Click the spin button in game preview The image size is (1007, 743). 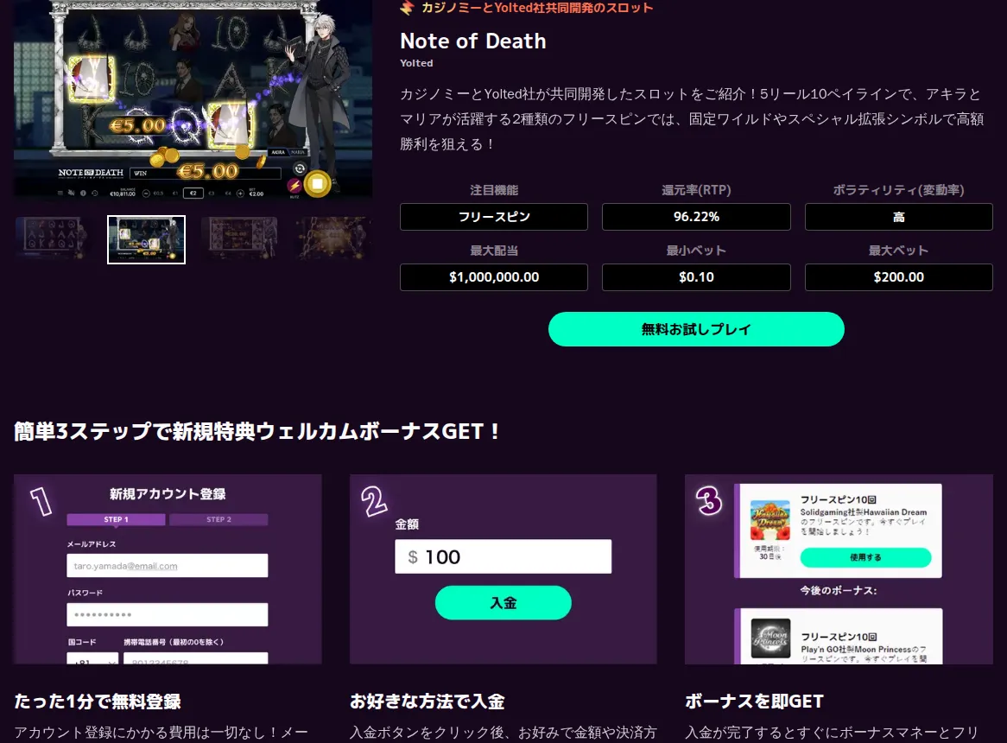[x=317, y=184]
